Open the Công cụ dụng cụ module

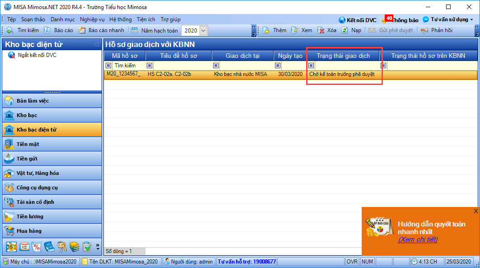(x=52, y=188)
